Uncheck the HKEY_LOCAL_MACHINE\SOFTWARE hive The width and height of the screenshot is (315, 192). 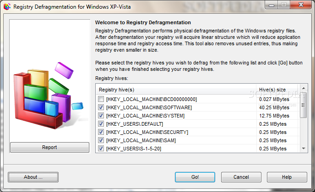click(101, 107)
